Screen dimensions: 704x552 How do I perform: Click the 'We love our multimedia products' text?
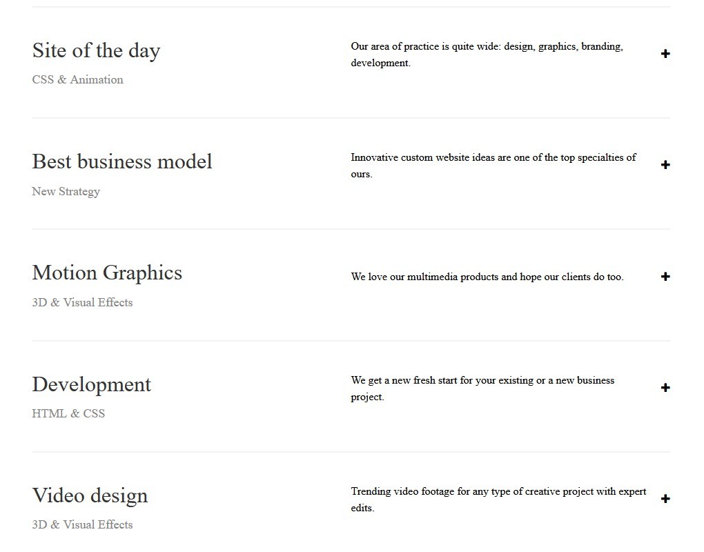tap(487, 277)
